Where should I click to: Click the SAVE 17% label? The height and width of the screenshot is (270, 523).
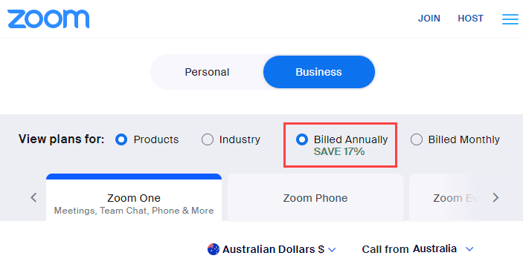[x=339, y=151]
